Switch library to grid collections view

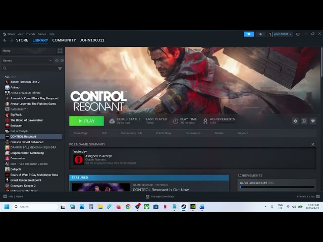click(60, 51)
